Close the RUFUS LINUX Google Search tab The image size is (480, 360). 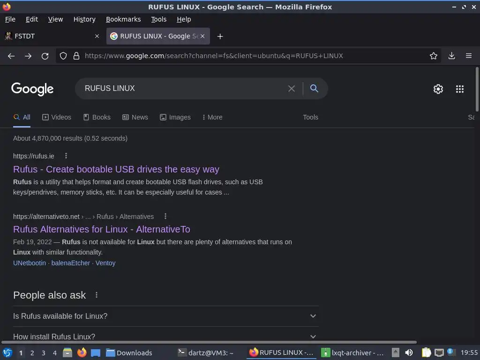coord(202,36)
